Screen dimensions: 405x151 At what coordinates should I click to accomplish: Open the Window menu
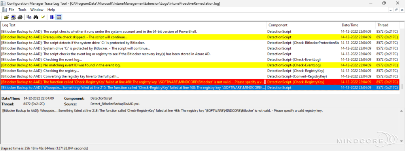[x=37, y=9]
